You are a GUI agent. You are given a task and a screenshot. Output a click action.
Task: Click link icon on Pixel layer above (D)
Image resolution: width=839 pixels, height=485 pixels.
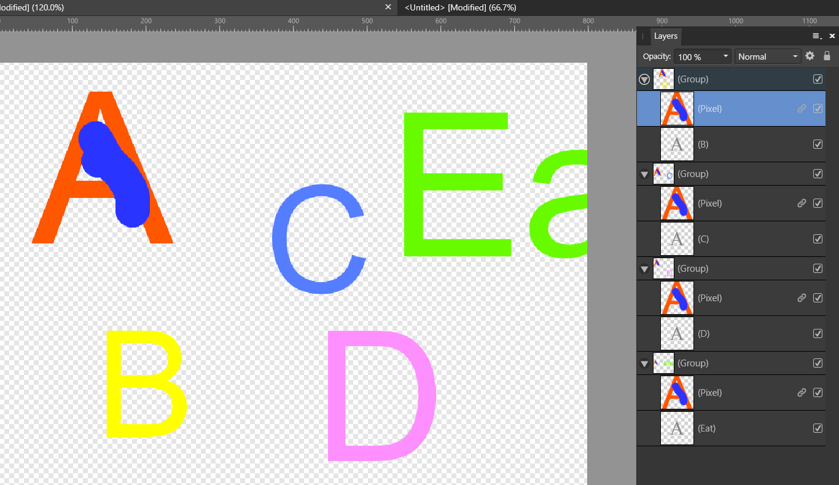[x=802, y=298]
